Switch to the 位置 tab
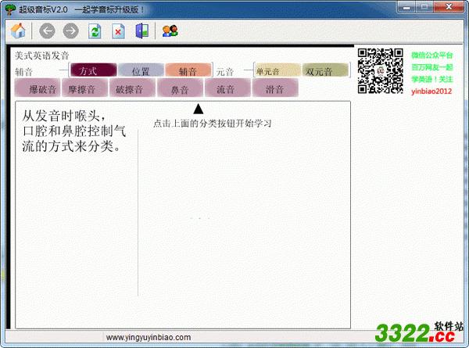The height and width of the screenshot is (348, 469). [141, 70]
